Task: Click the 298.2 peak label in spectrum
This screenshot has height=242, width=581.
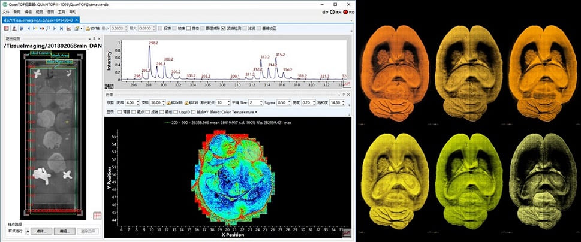Action: click(153, 43)
